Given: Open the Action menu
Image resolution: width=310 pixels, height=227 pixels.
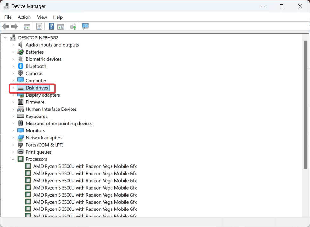Looking at the screenshot, I should point(24,17).
